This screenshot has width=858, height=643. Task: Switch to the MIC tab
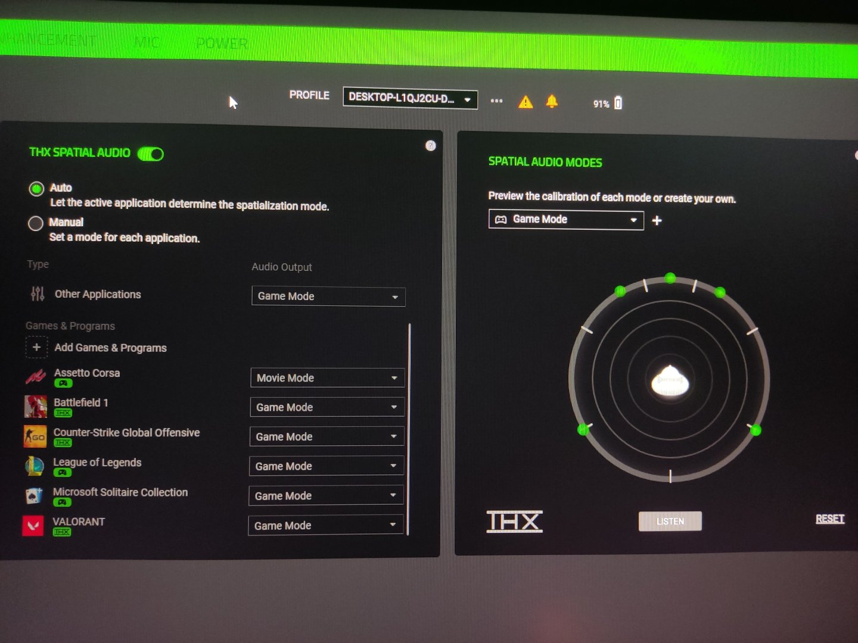(147, 42)
